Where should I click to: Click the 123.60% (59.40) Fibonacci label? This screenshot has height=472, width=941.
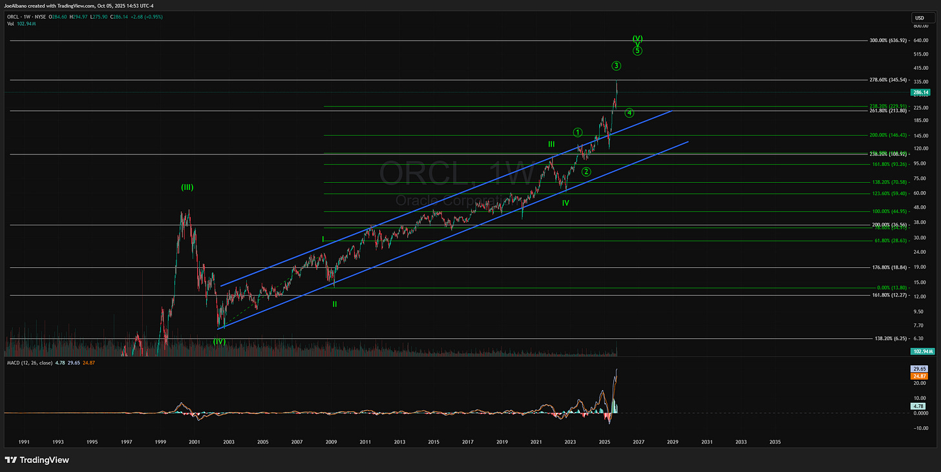(x=890, y=194)
